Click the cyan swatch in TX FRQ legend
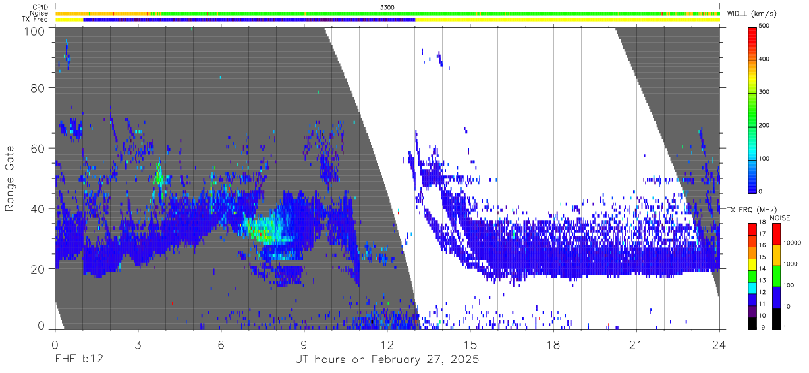 [752, 287]
